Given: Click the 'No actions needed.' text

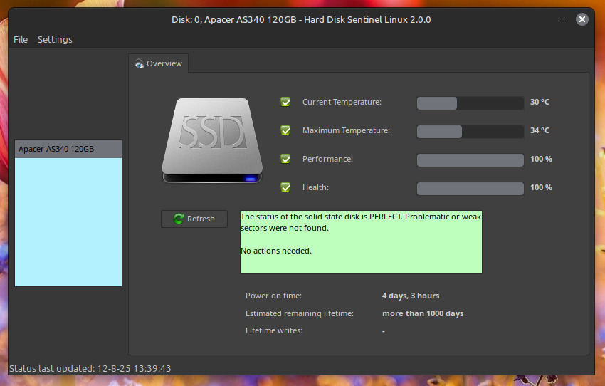Looking at the screenshot, I should click(x=276, y=251).
